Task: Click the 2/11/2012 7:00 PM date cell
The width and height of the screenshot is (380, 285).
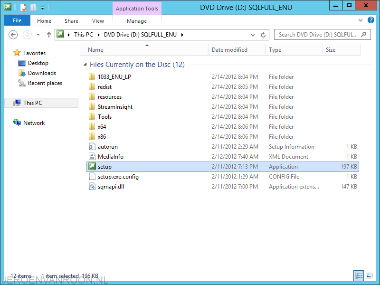Action: 235,187
